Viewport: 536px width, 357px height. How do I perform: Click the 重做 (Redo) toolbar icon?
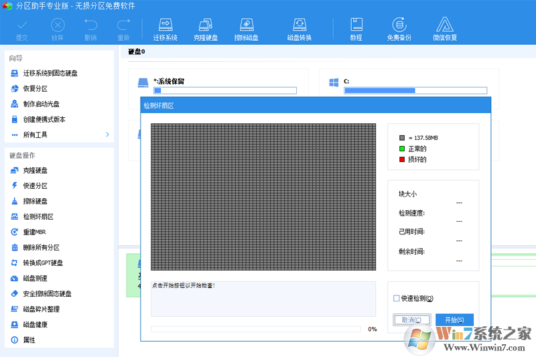click(x=123, y=29)
